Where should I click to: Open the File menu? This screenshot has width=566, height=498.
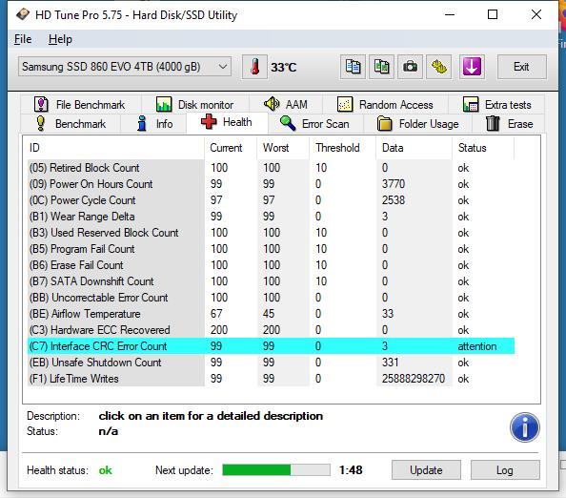(x=23, y=39)
